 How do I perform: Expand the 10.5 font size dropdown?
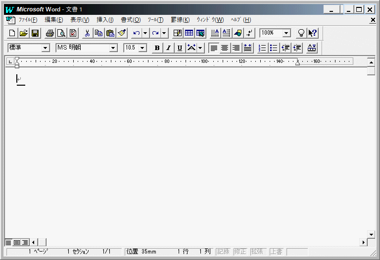pos(142,48)
